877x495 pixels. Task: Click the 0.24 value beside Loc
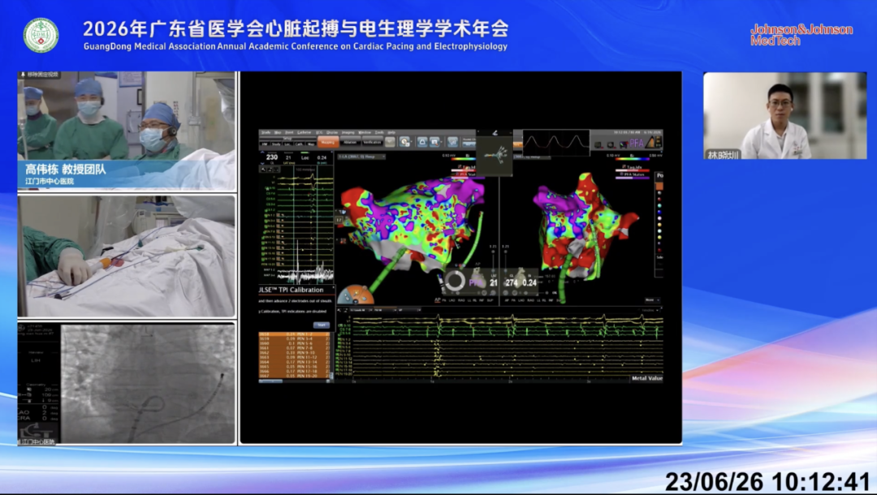point(322,157)
